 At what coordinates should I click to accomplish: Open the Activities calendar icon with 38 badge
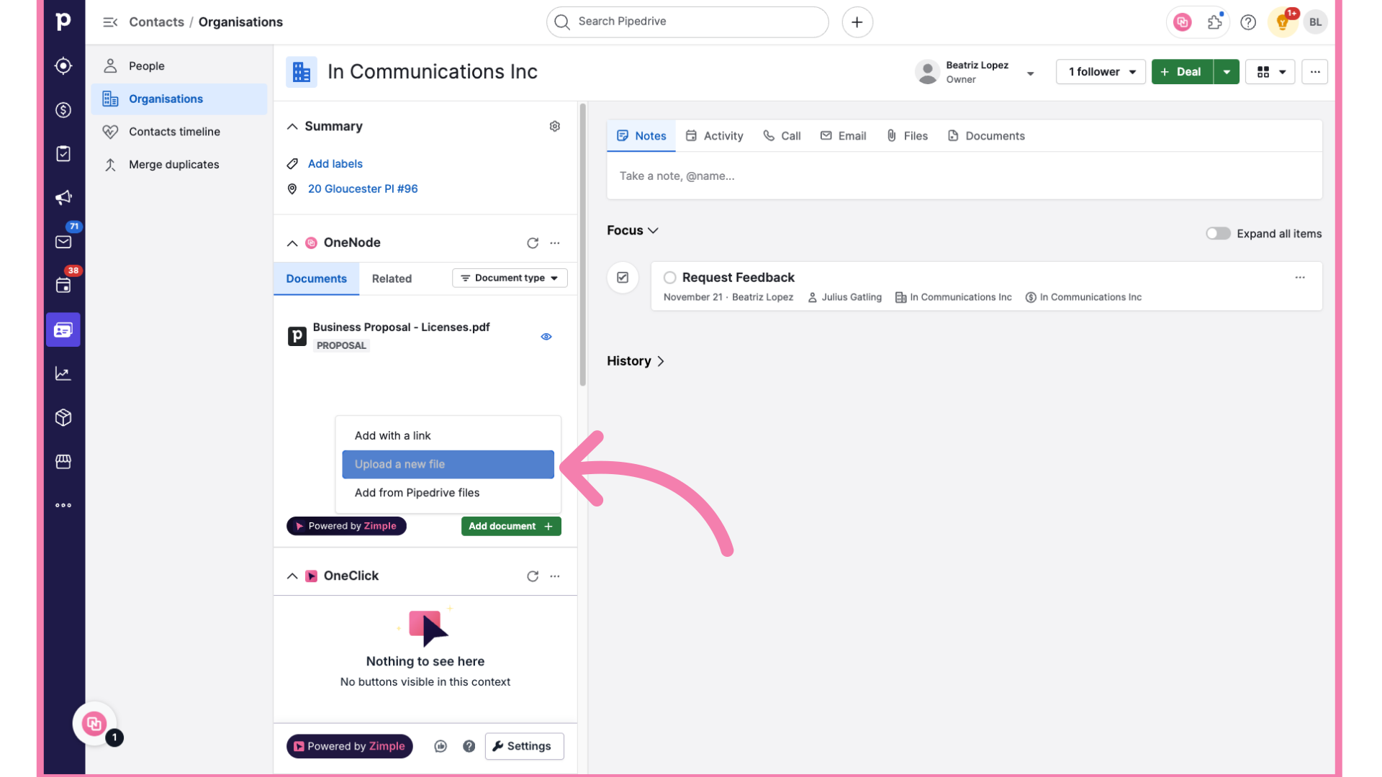[x=63, y=285]
